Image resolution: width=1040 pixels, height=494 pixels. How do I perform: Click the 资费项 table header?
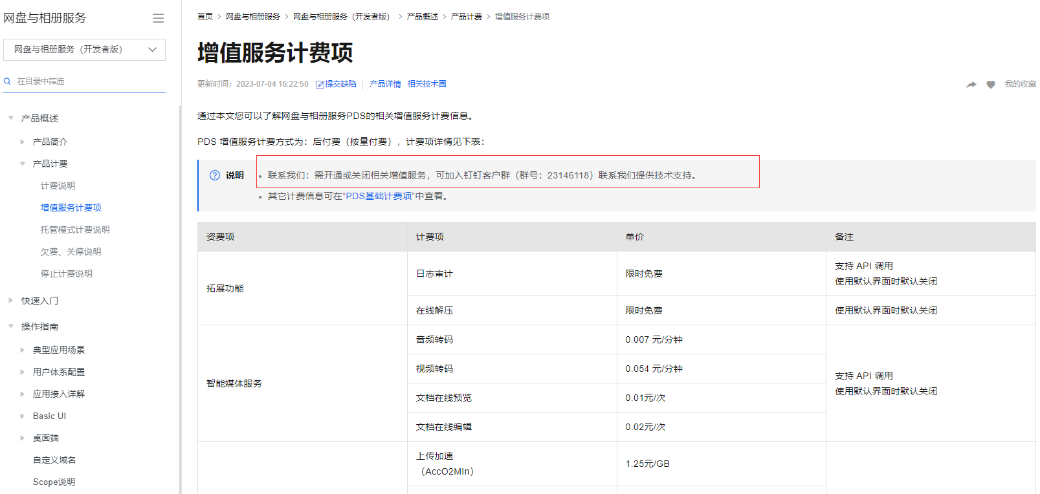302,237
